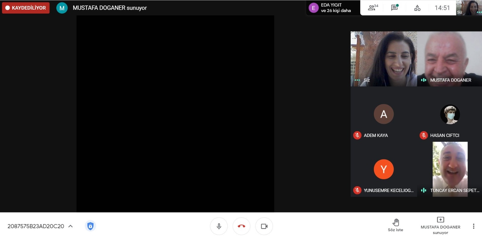This screenshot has width=482, height=239.
Task: Expand meeting details chevron beside meeting code
Action: (x=70, y=226)
